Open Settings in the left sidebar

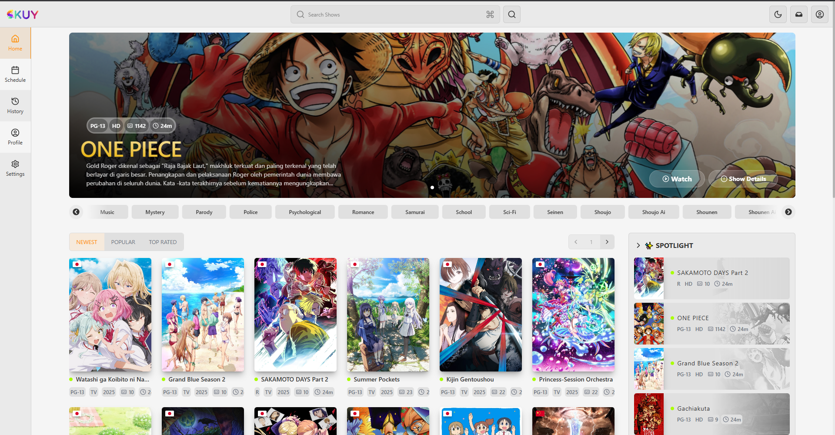pyautogui.click(x=15, y=168)
